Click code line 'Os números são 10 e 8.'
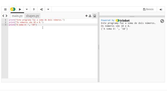 point(26,22)
